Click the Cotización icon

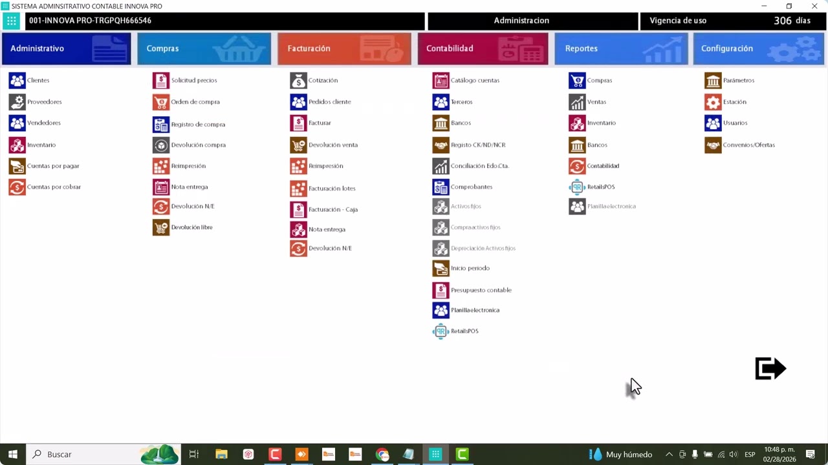(x=298, y=81)
